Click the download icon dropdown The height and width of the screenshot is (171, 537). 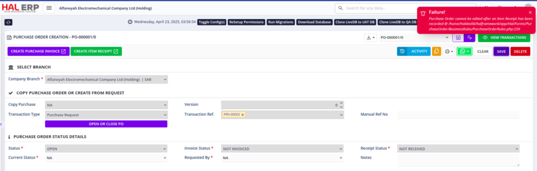[370, 38]
